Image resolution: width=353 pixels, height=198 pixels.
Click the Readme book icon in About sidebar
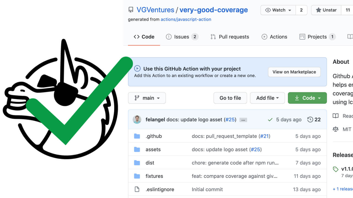pos(335,116)
